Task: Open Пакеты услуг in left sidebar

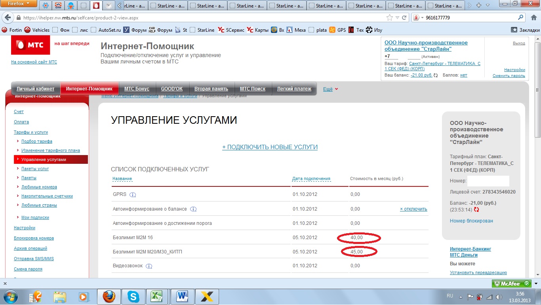Action: point(35,169)
